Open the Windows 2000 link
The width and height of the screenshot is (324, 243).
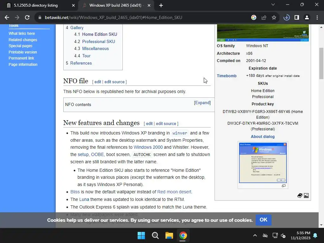(148, 147)
